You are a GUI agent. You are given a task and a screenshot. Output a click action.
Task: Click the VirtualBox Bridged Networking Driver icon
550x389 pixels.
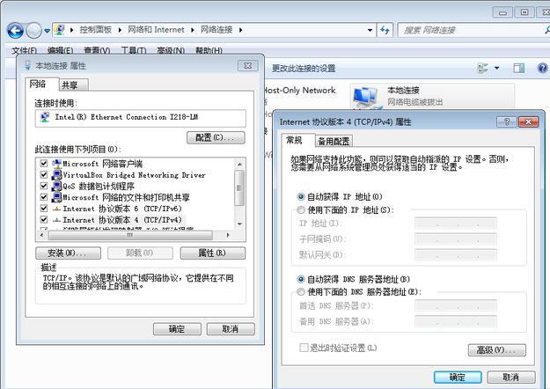coord(56,174)
